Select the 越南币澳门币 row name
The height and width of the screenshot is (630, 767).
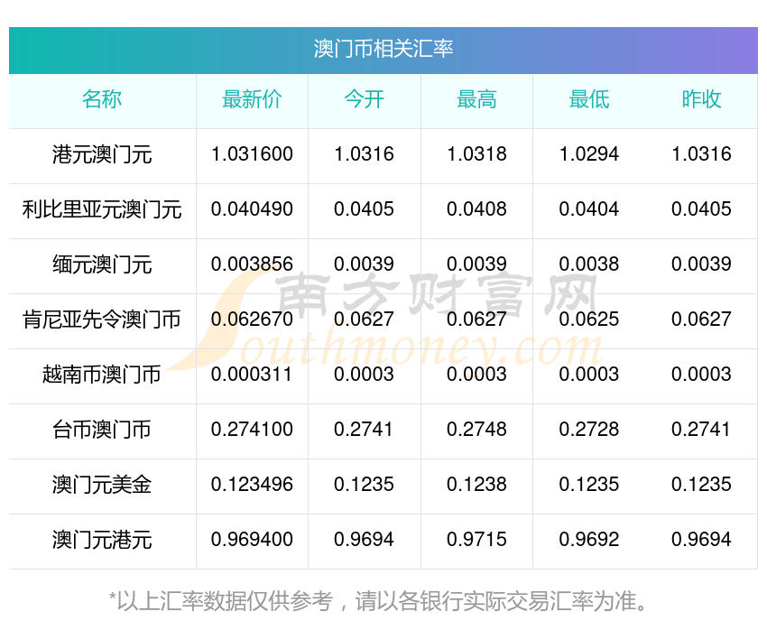point(102,375)
